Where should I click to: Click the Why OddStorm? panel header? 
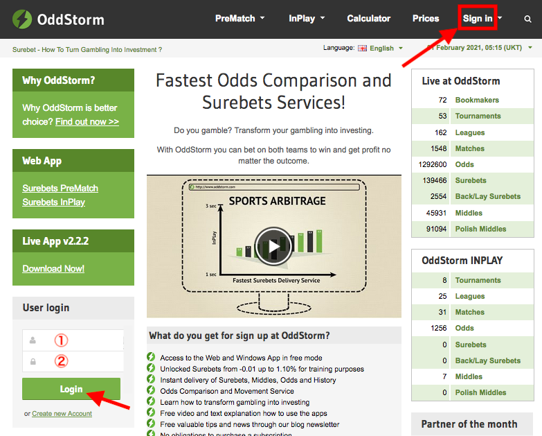pyautogui.click(x=73, y=80)
